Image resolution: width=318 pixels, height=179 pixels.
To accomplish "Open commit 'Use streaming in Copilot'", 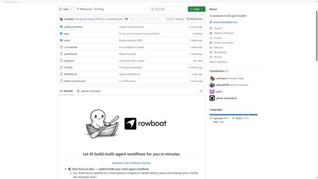I will (132, 61).
